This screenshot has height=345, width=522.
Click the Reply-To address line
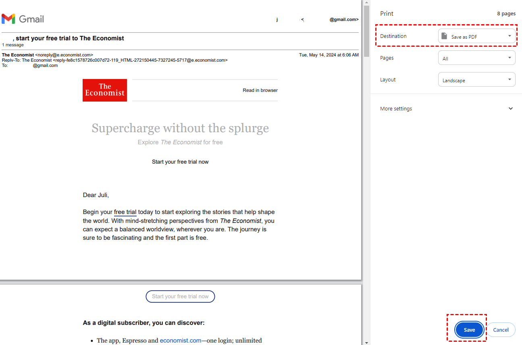(114, 60)
